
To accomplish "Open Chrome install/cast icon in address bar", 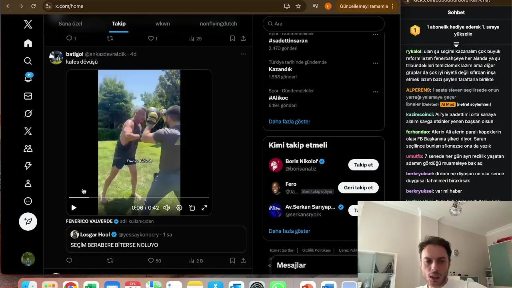I will tap(287, 6).
